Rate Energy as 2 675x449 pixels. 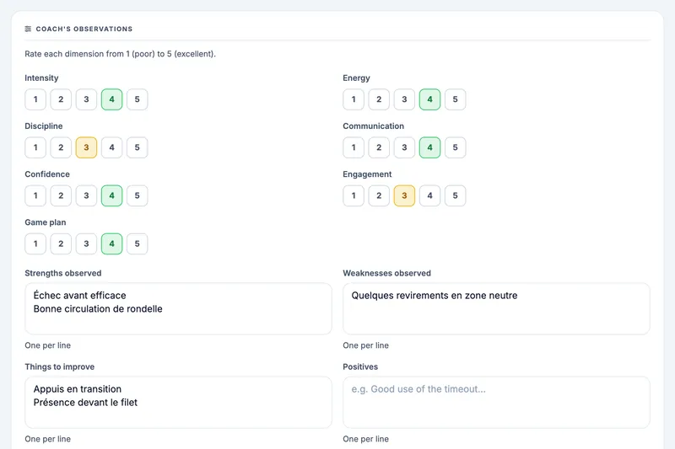[379, 99]
